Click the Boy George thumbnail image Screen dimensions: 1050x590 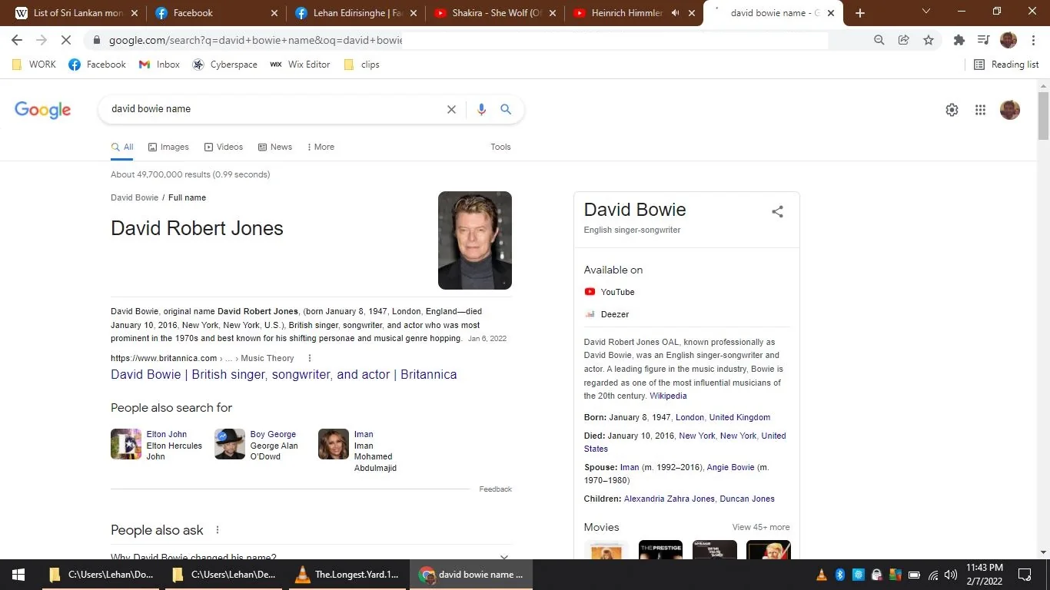tap(230, 444)
